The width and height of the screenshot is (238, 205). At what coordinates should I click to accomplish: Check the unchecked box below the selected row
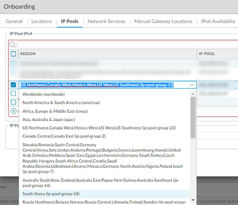click(13, 94)
